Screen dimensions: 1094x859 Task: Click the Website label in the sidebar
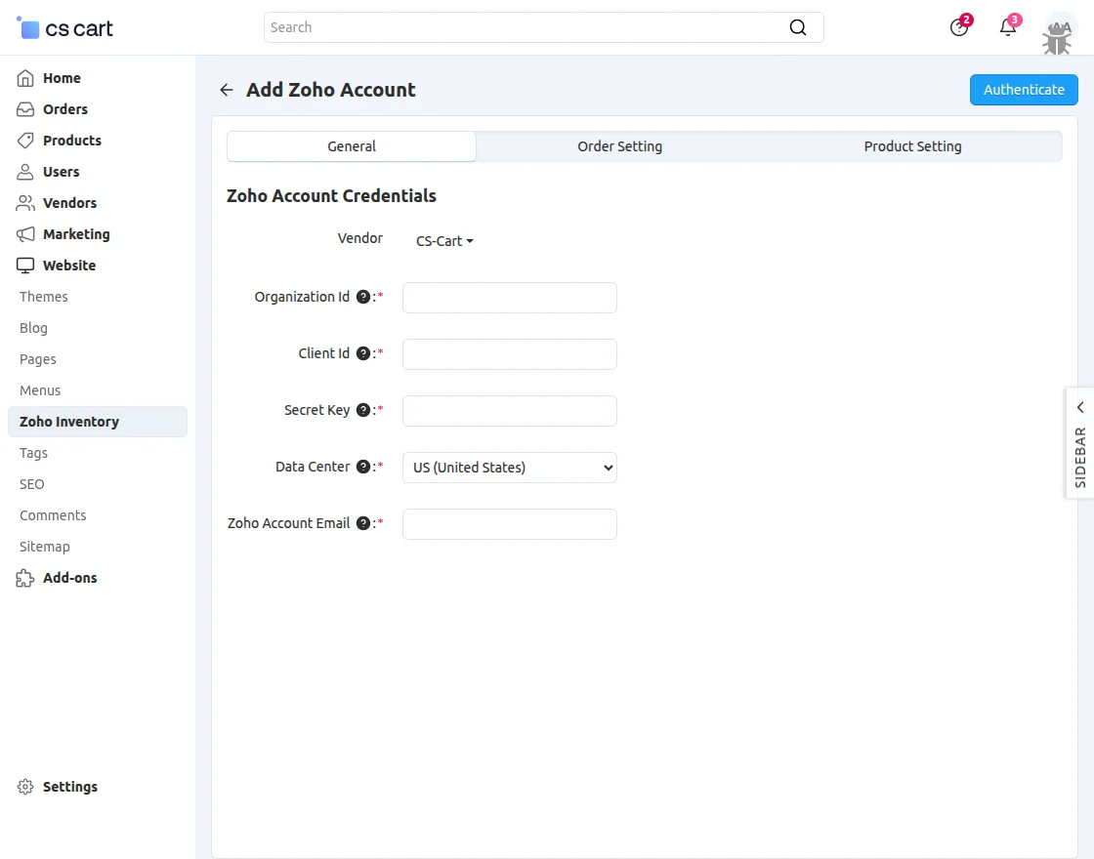[x=69, y=266]
